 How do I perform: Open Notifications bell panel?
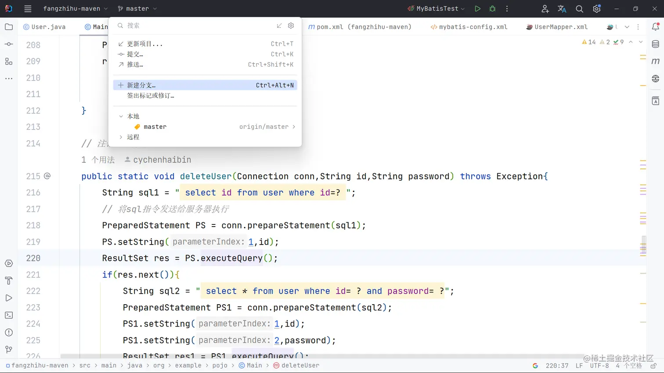coord(655,27)
